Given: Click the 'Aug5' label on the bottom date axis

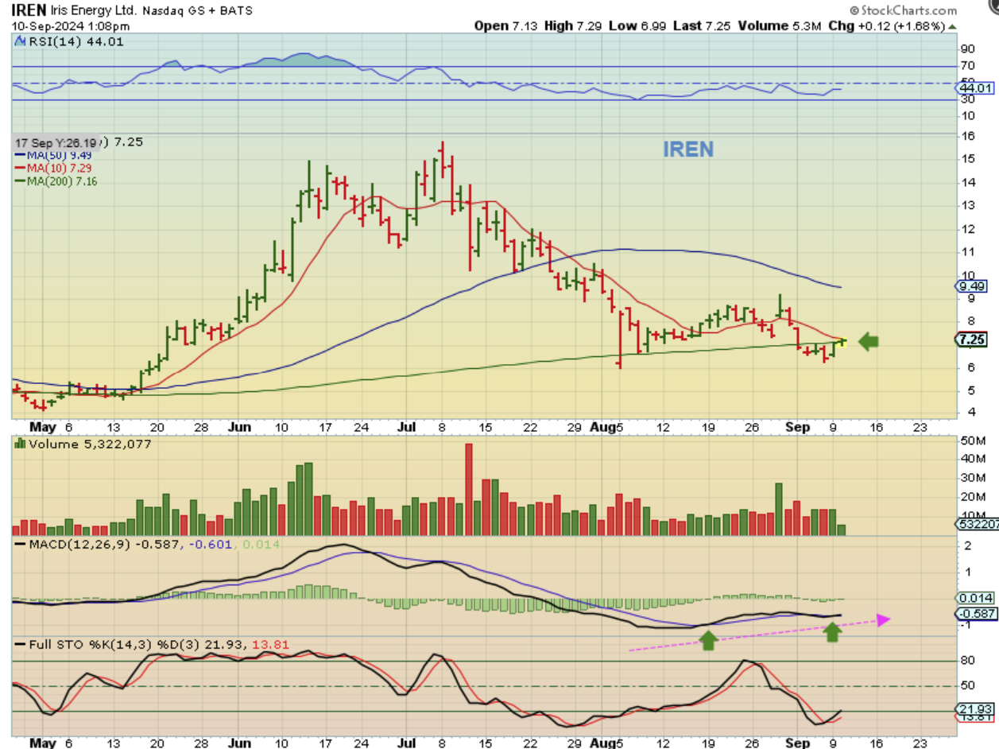Looking at the screenshot, I should pyautogui.click(x=605, y=743).
